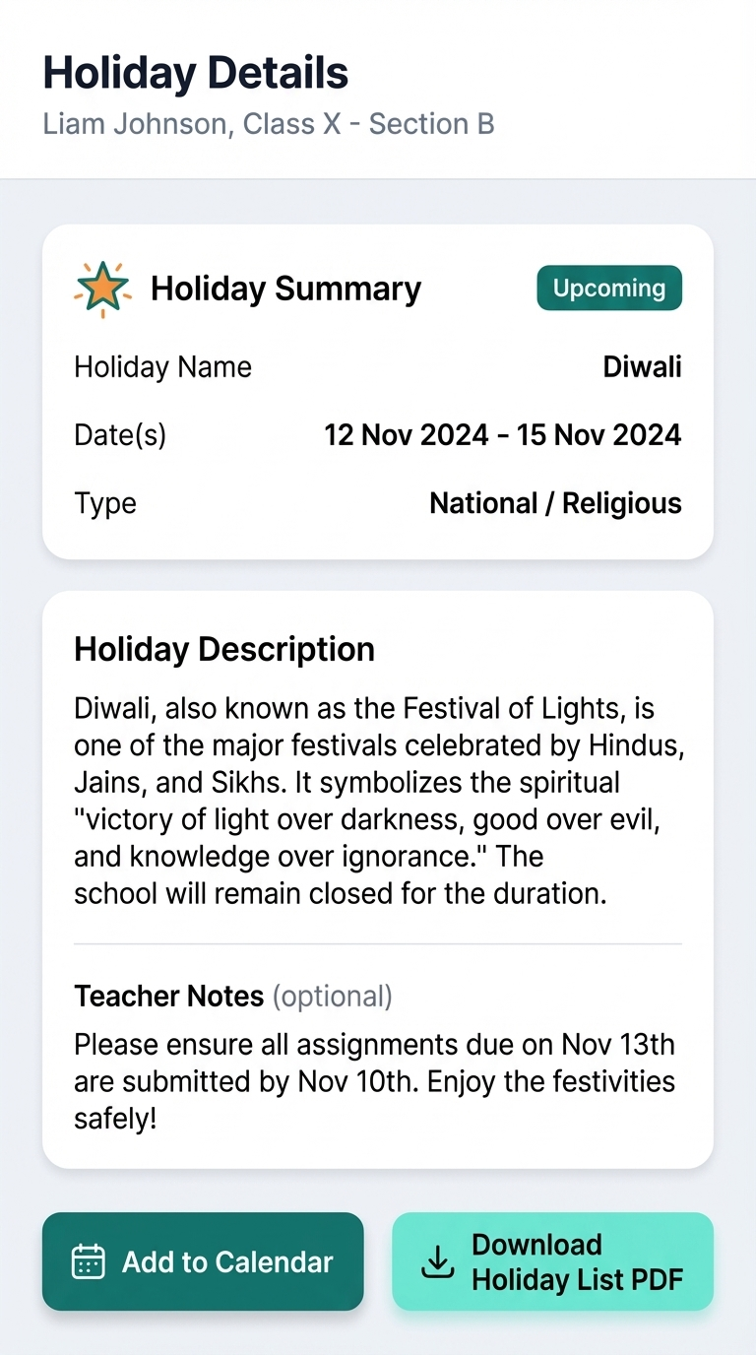Click the Festival of Lights description paragraph

[378, 801]
